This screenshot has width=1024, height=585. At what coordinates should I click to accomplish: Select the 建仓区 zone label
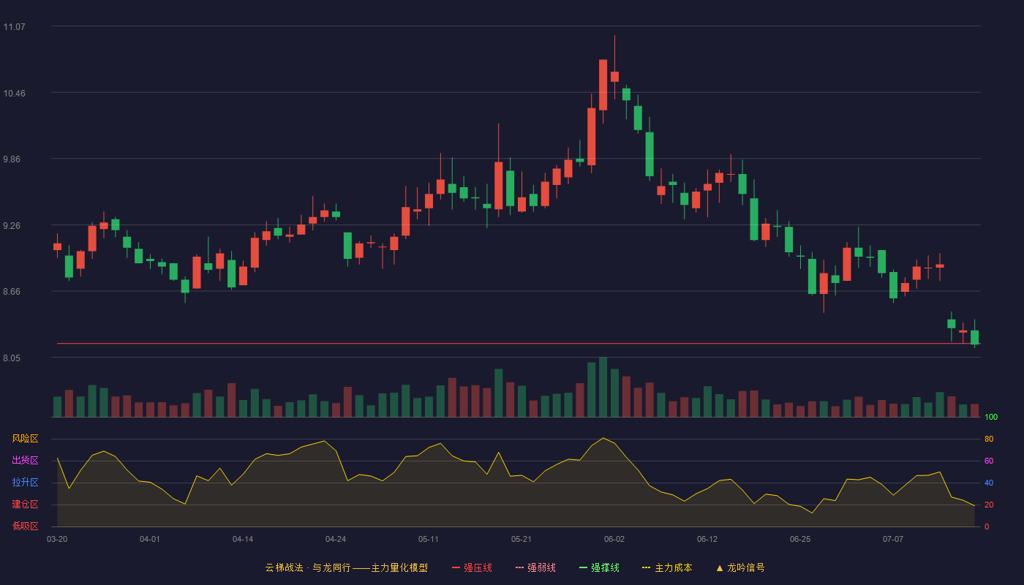tap(25, 505)
